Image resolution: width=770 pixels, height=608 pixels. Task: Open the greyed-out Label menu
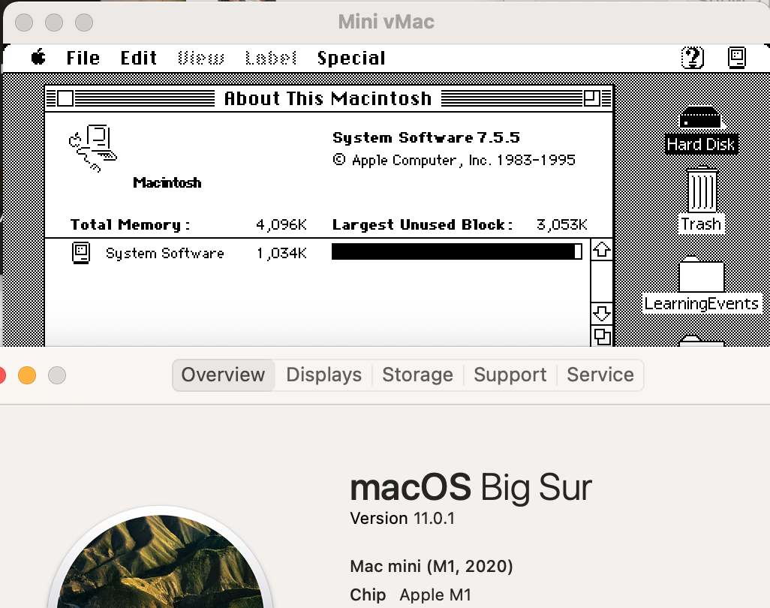[x=271, y=58]
